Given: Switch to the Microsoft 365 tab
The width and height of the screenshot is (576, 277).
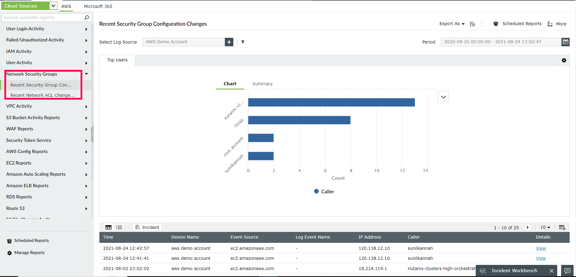Looking at the screenshot, I should (98, 6).
